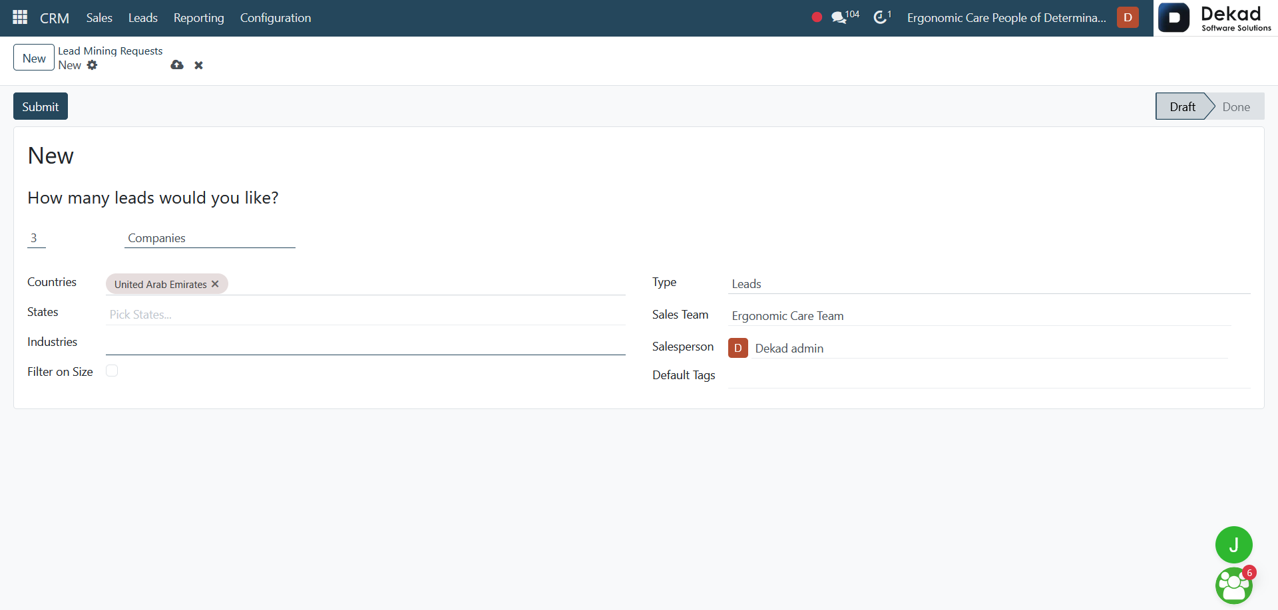Open the user avatar menu in navbar
Screen dimensions: 1278x610
1128,17
